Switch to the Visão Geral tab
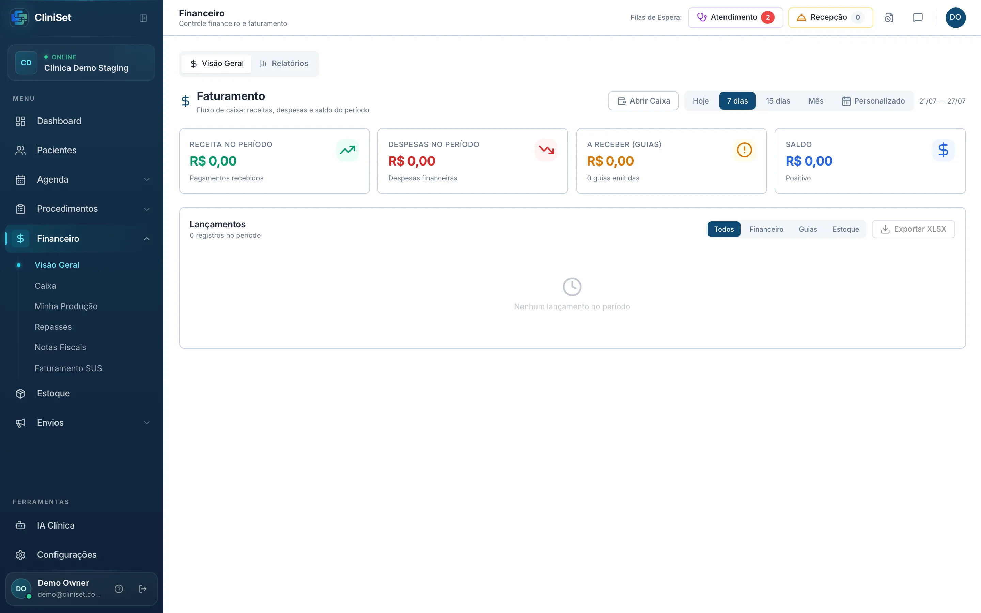 (x=217, y=64)
